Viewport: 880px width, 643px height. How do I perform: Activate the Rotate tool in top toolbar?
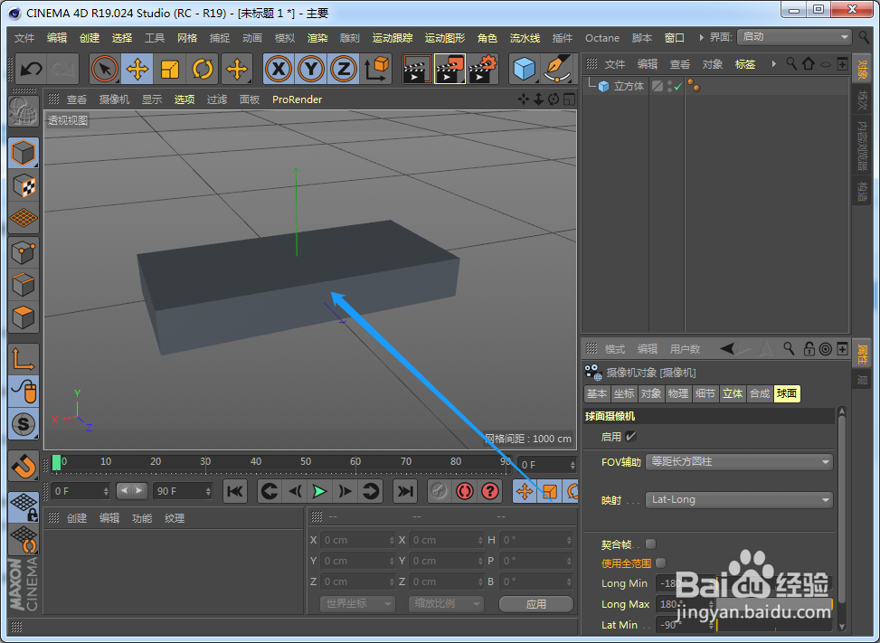(203, 70)
